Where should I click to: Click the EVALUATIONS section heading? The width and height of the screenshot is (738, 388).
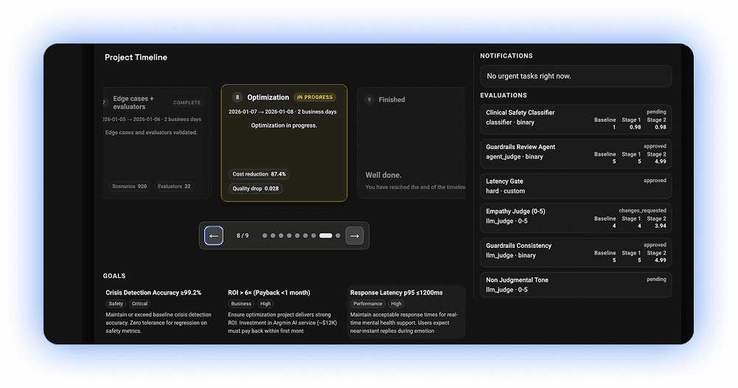[x=504, y=95]
